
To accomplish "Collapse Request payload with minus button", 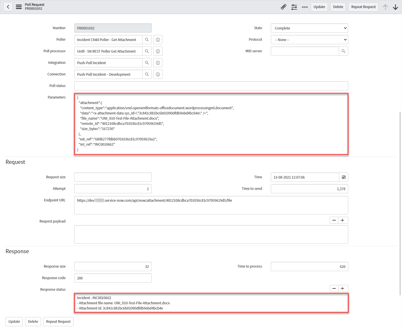I will 334,220.
